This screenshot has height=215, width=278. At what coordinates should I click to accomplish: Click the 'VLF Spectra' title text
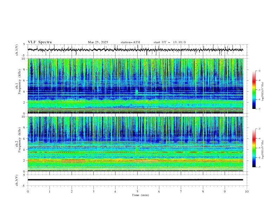(40, 42)
